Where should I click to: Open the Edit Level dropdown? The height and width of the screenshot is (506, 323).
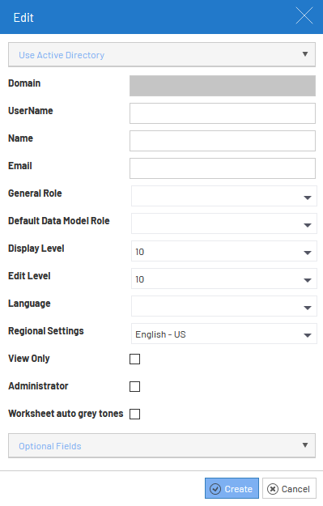coord(224,279)
